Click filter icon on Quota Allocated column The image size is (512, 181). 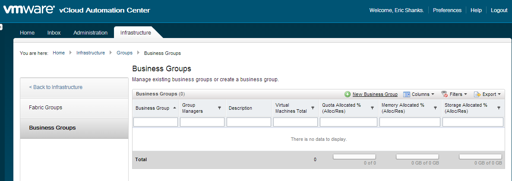tap(372, 108)
